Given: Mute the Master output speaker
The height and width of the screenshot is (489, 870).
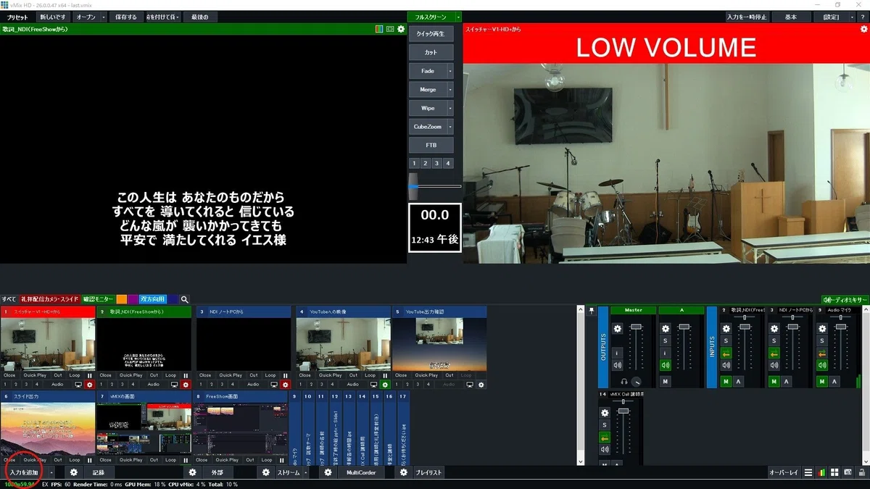Looking at the screenshot, I should click(x=618, y=365).
